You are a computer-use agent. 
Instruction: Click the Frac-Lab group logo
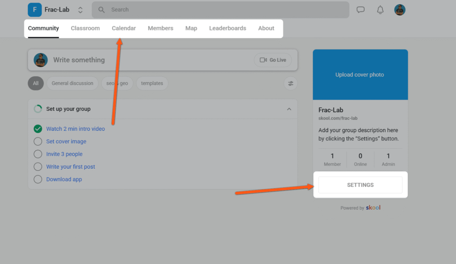click(35, 10)
